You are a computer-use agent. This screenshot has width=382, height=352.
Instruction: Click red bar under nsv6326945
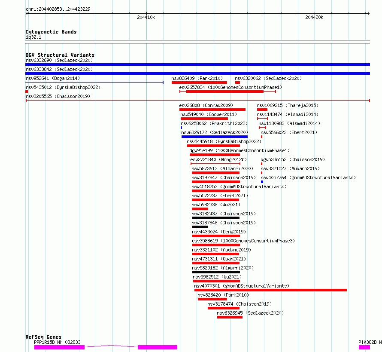(230, 317)
